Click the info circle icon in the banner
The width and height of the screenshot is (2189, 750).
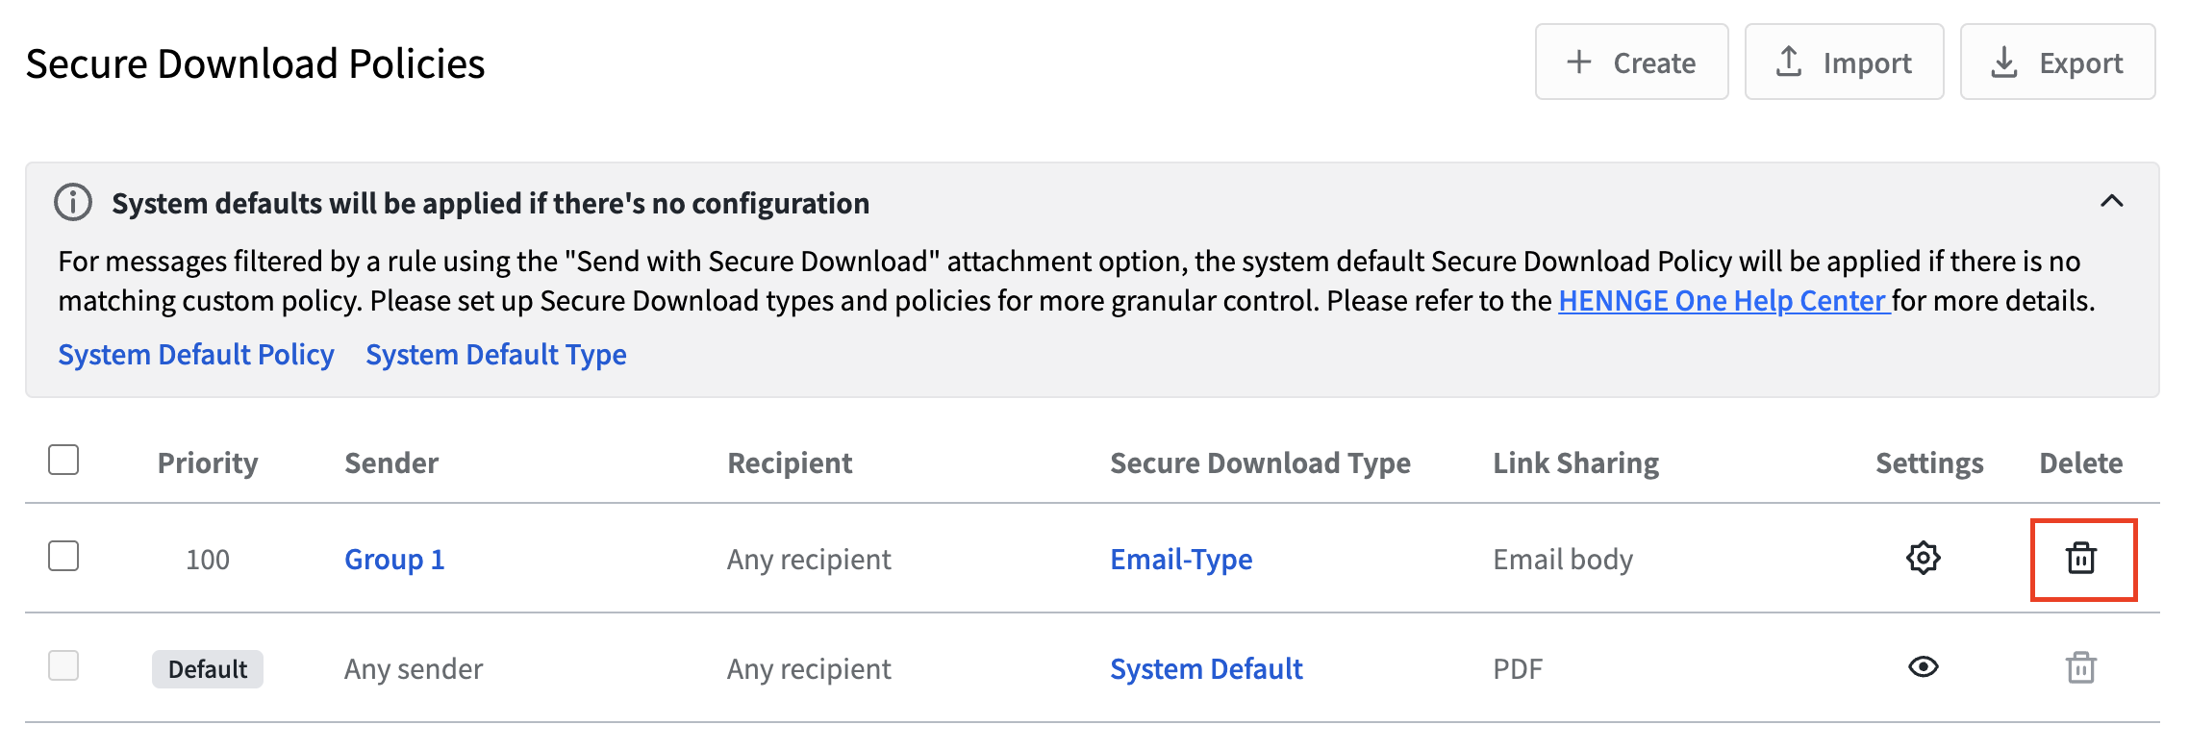[x=73, y=203]
